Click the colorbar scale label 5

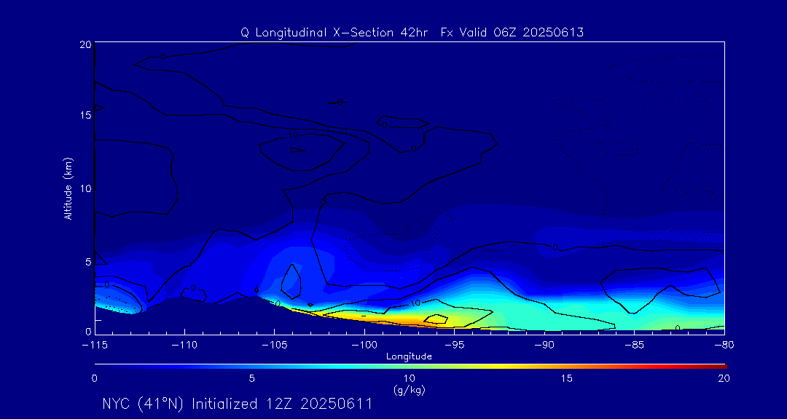pos(252,379)
